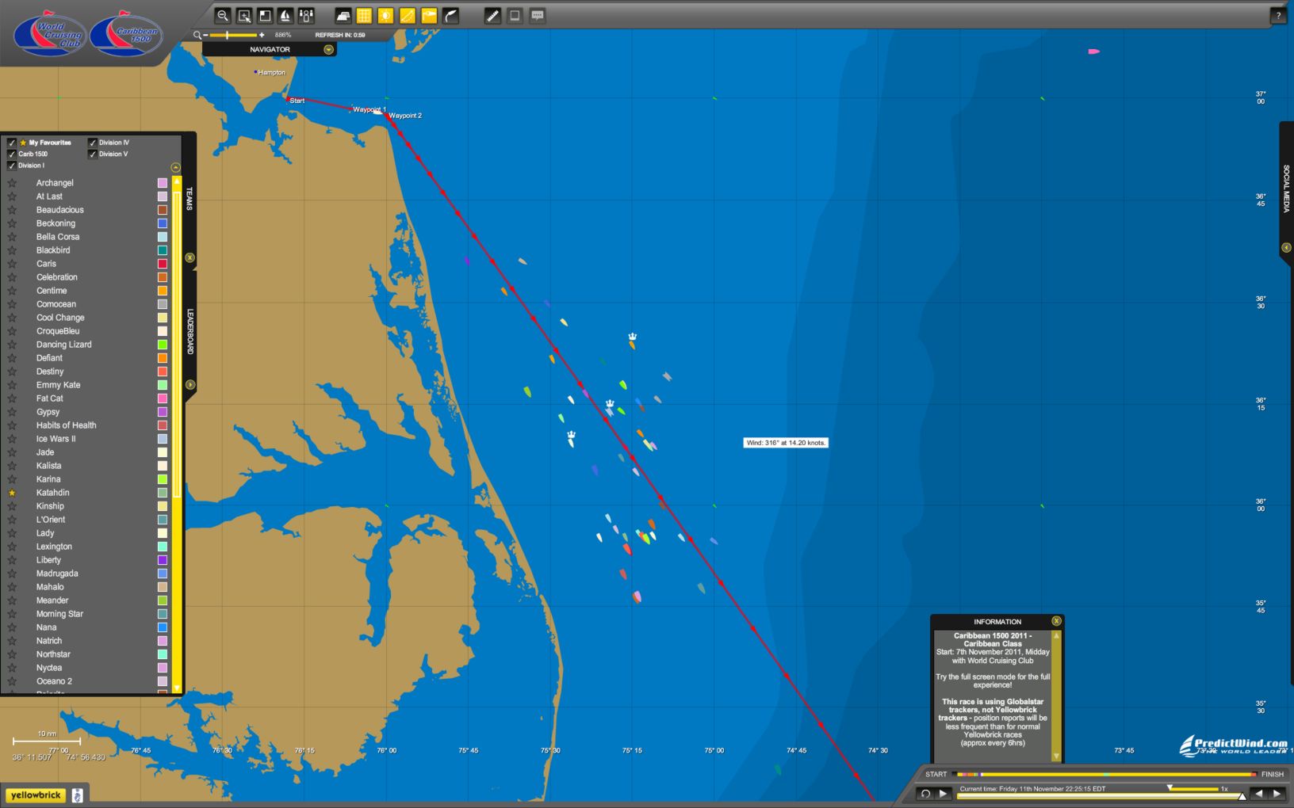The width and height of the screenshot is (1294, 808).
Task: Click the Caribbean 1500 logo
Action: pyautogui.click(x=126, y=35)
